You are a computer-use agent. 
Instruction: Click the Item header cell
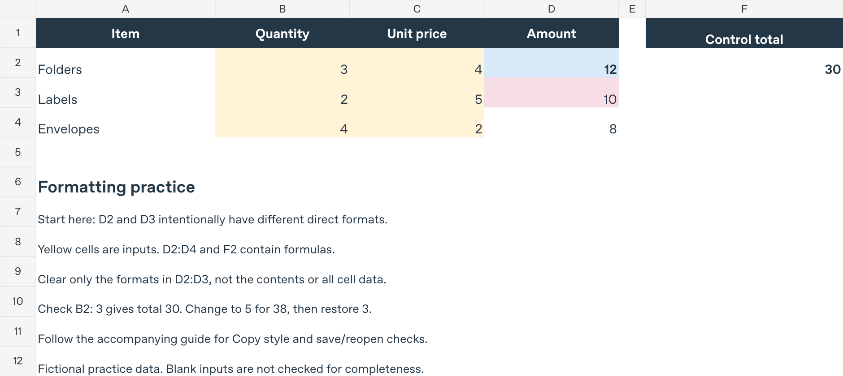126,33
